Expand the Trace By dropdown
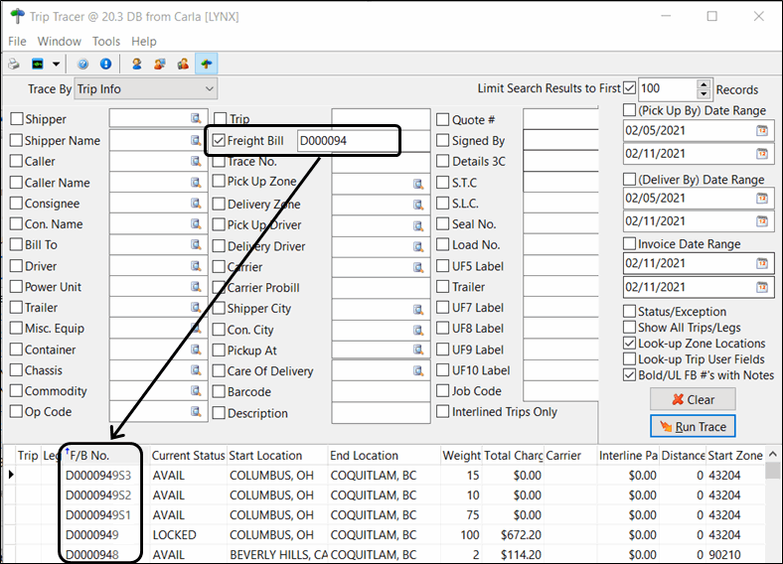Image resolution: width=783 pixels, height=564 pixels. 209,89
